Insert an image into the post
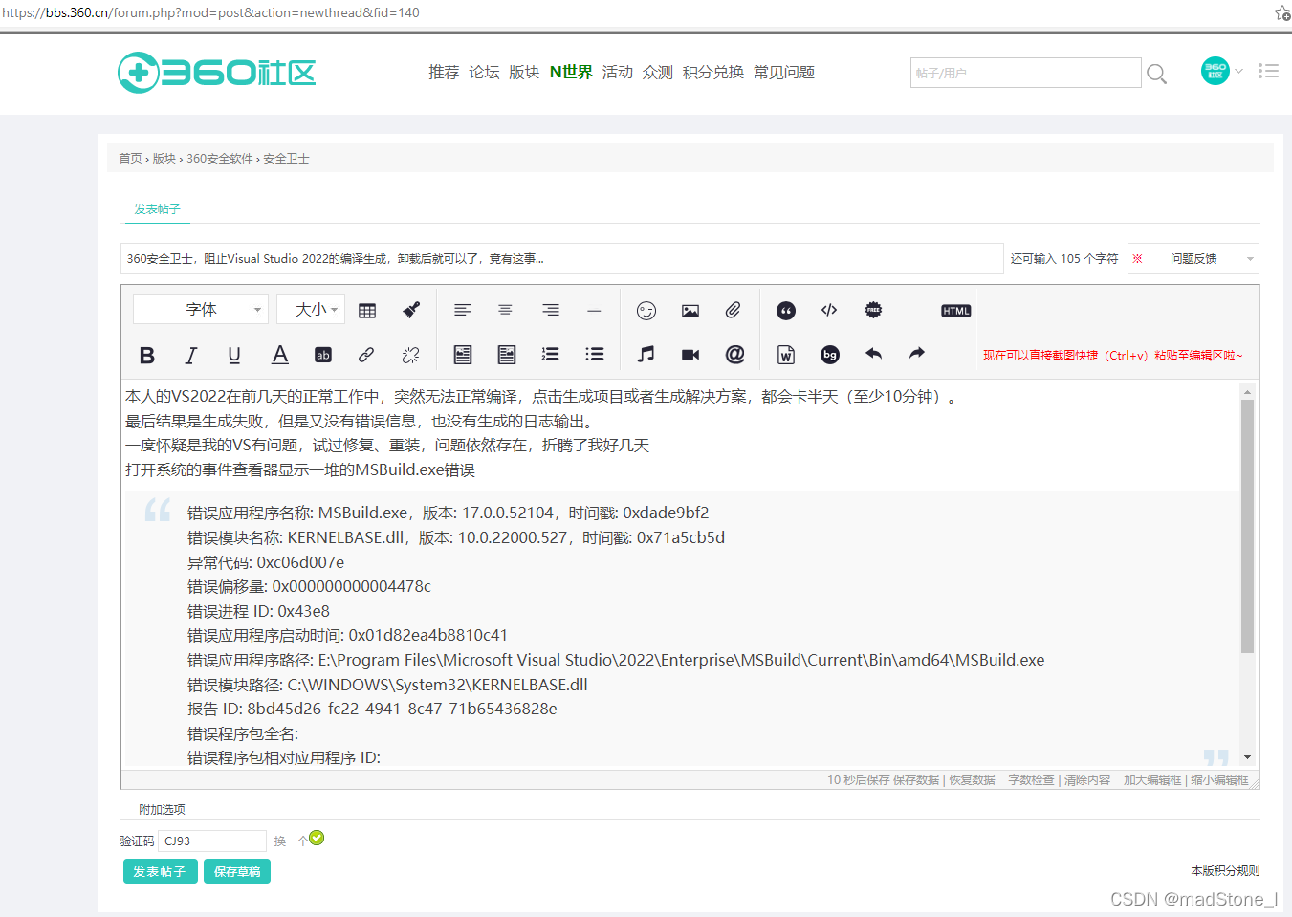This screenshot has height=917, width=1292. click(x=690, y=310)
